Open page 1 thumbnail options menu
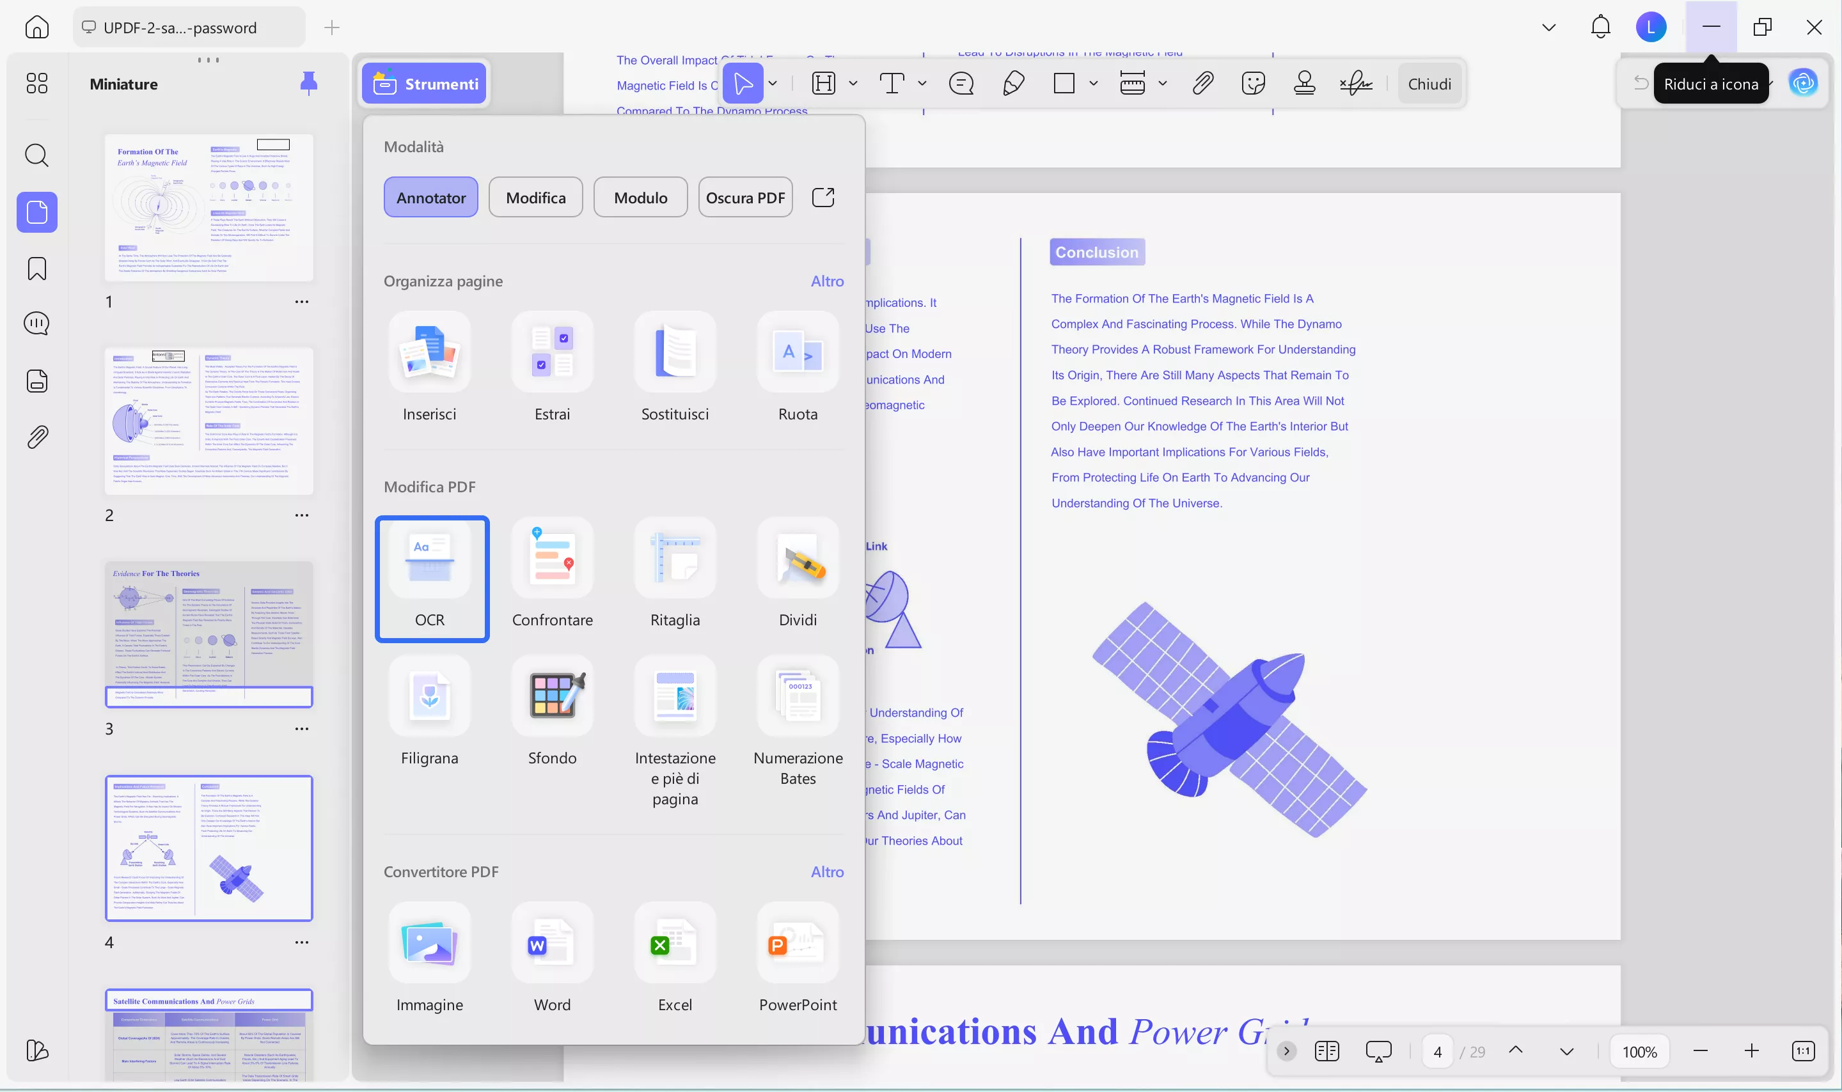The height and width of the screenshot is (1092, 1842). click(x=302, y=302)
